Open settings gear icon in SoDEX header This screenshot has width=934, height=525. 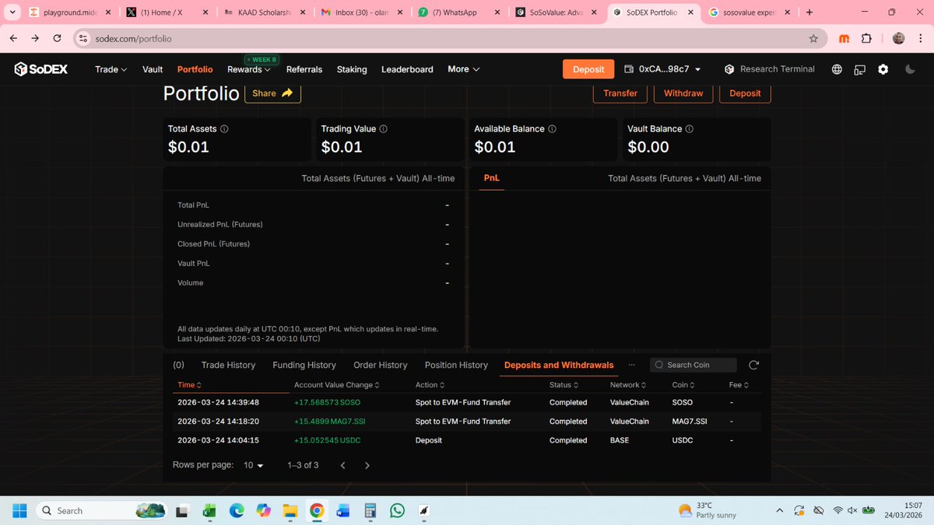coord(883,69)
